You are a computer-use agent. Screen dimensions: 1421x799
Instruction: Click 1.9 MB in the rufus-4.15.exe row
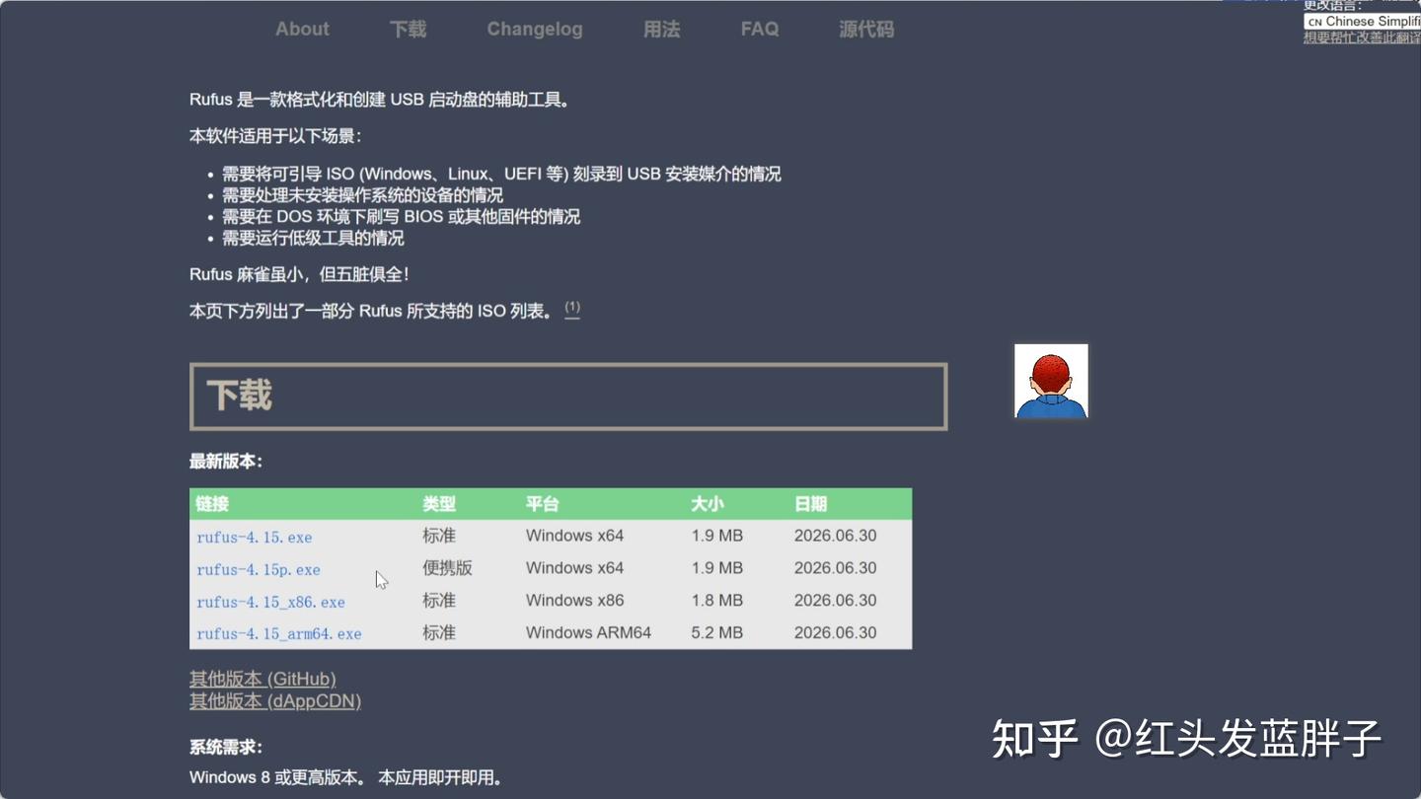tap(717, 536)
